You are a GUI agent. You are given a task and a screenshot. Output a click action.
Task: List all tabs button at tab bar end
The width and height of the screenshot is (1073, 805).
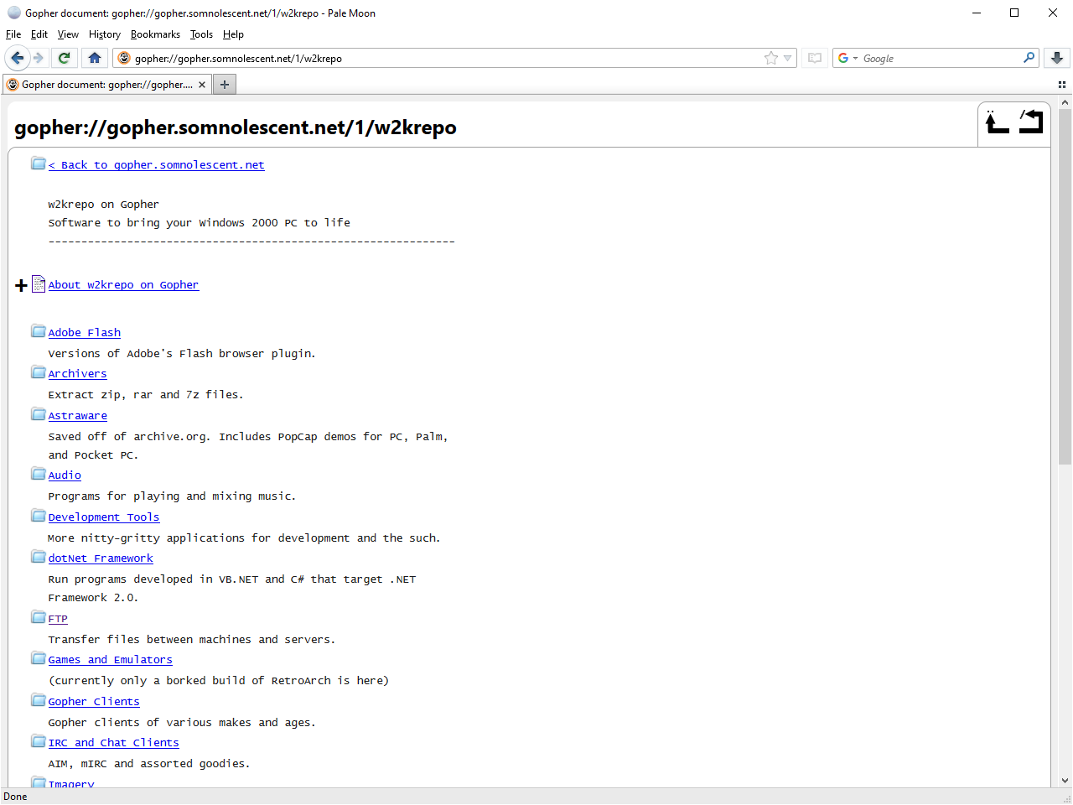(1062, 85)
